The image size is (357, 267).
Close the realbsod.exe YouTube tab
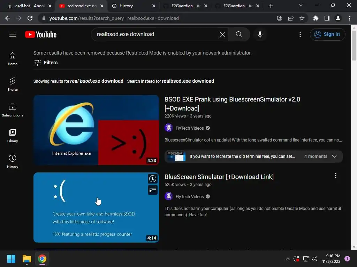[x=102, y=6]
